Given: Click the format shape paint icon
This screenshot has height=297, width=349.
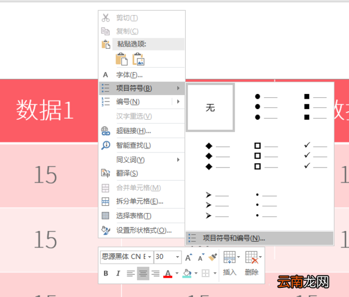Looking at the screenshot, I should coord(105,230).
